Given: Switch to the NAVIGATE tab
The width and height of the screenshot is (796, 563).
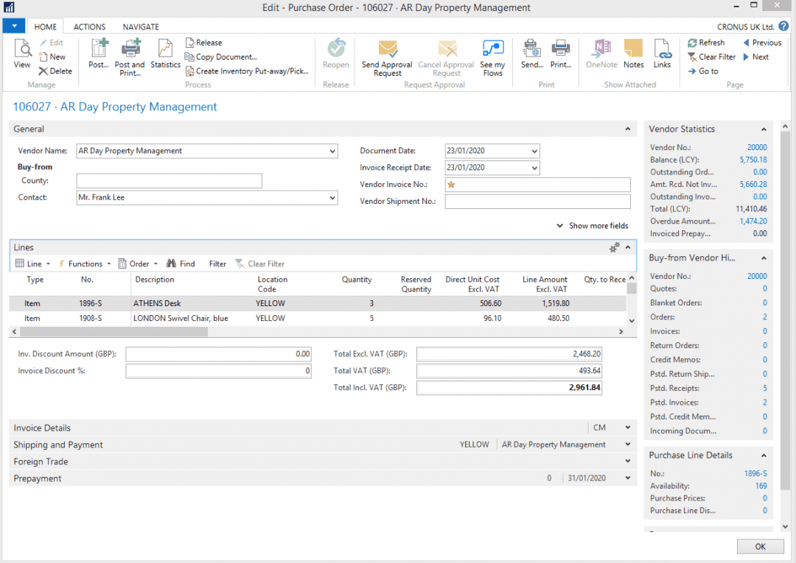Looking at the screenshot, I should [x=140, y=26].
